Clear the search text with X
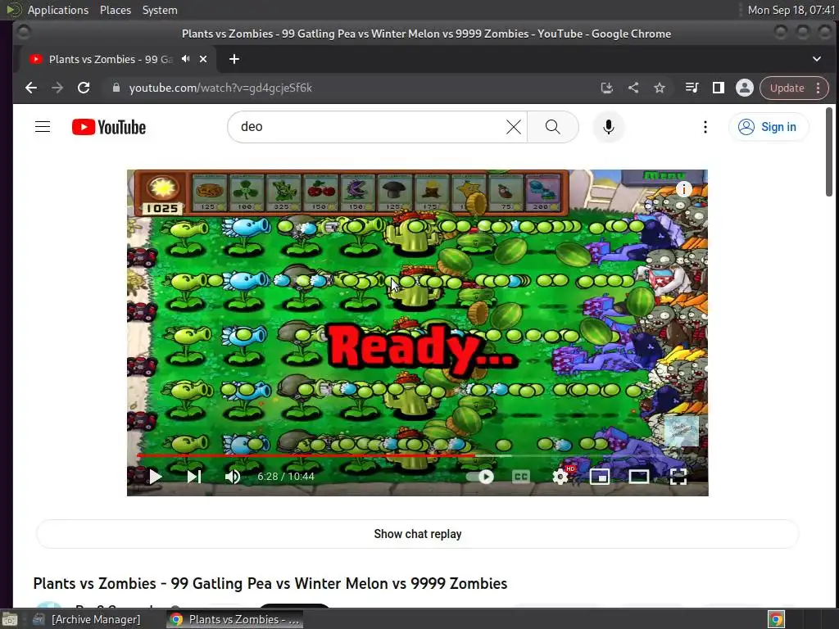Viewport: 839px width, 629px height. coord(514,127)
